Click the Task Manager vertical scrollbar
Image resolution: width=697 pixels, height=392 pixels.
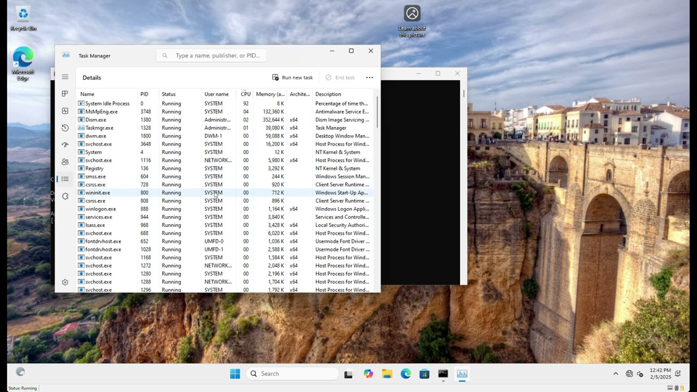(x=377, y=113)
